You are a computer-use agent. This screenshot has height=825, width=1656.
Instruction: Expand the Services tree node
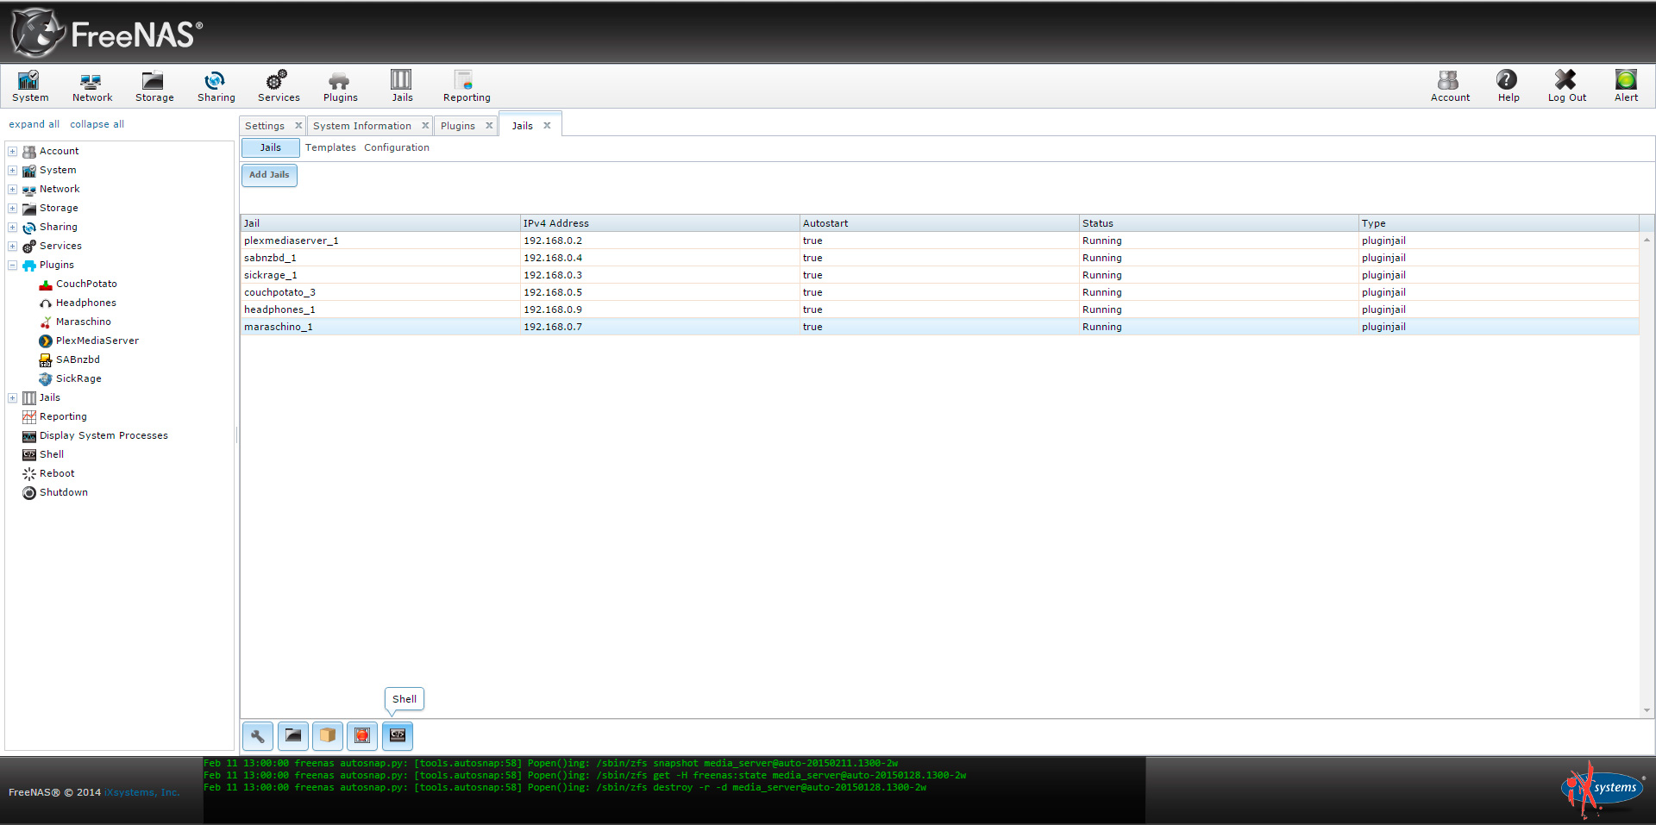pyautogui.click(x=13, y=246)
